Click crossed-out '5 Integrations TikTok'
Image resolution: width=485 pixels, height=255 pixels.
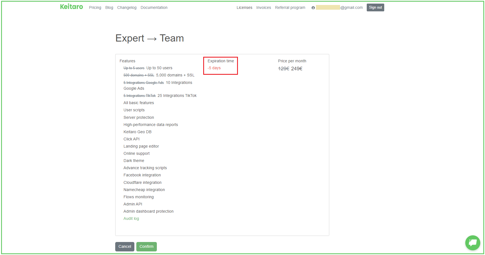(139, 96)
